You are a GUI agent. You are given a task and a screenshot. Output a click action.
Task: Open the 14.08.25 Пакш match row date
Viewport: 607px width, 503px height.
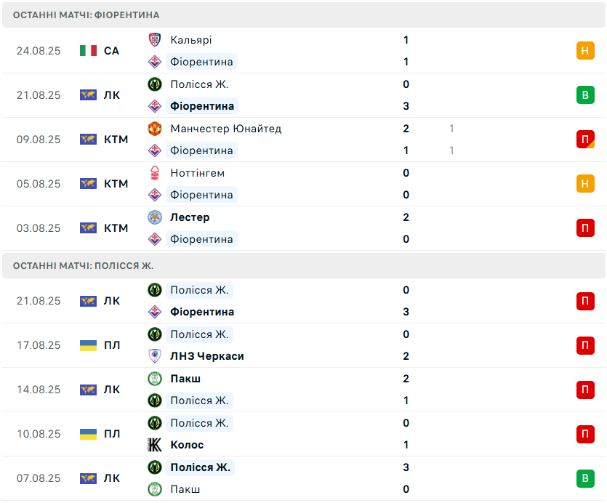click(39, 390)
